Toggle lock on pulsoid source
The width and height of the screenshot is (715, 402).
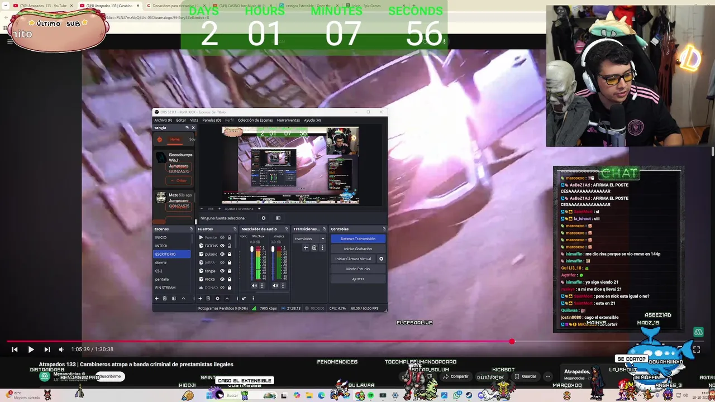229,254
